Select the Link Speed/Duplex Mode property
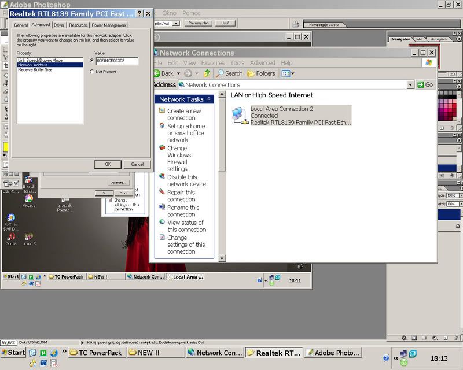Viewport: 463px width, 370px height. click(50, 60)
